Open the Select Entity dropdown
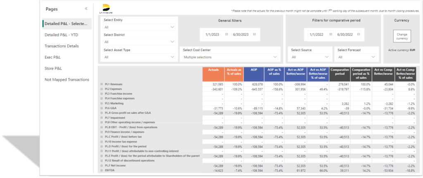Screen dimensions: 423x178 pyautogui.click(x=139, y=27)
